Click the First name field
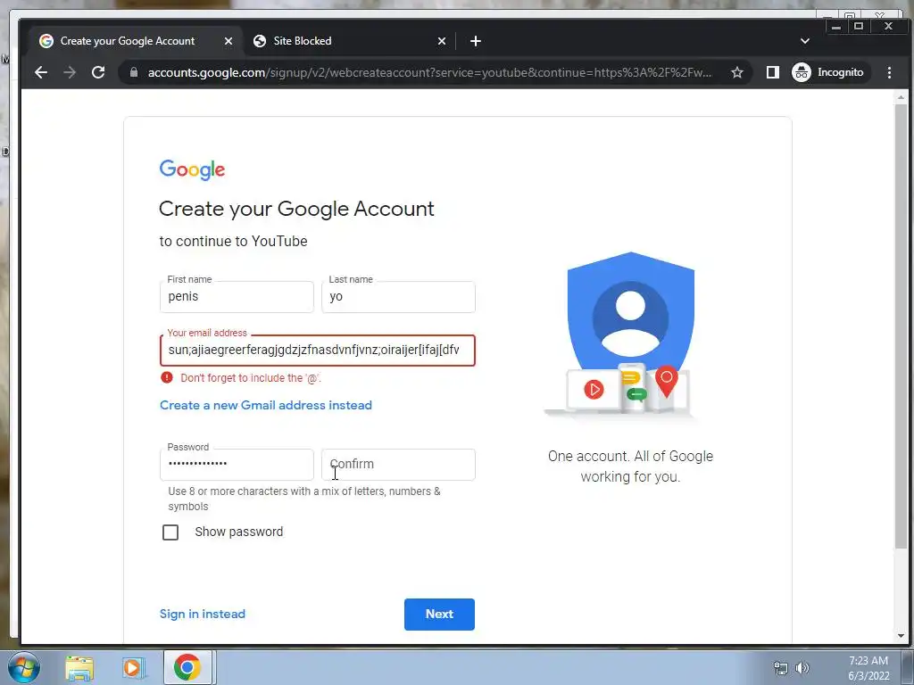 click(x=237, y=297)
